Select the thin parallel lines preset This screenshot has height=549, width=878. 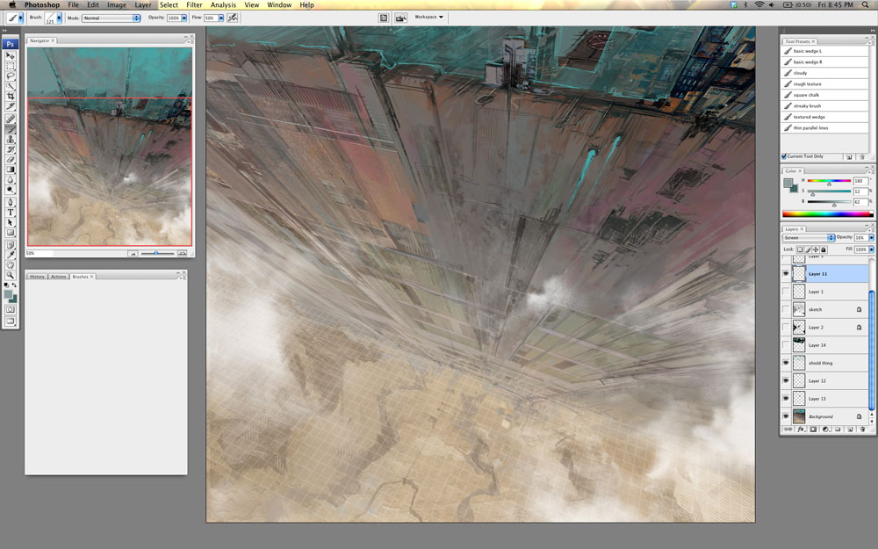[824, 127]
